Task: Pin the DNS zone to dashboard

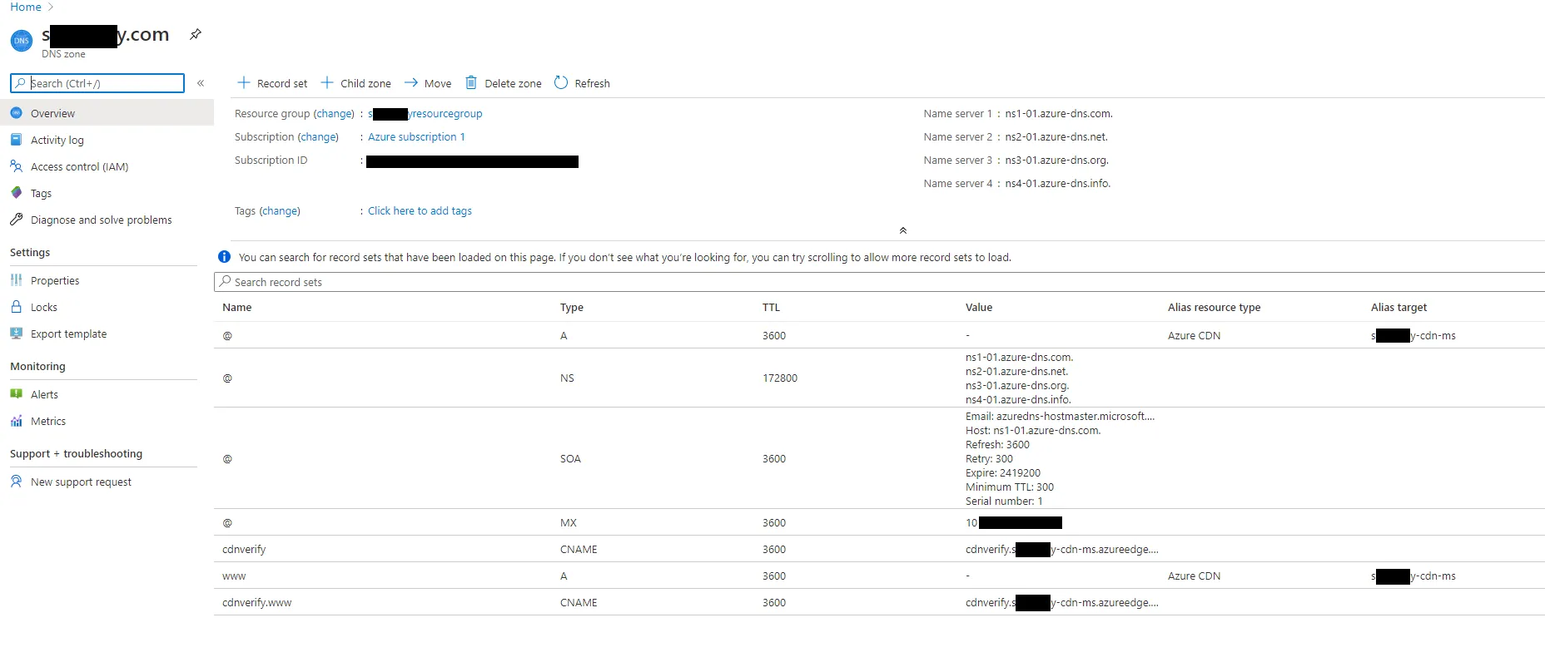Action: pyautogui.click(x=196, y=34)
